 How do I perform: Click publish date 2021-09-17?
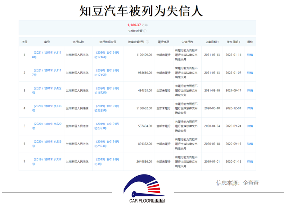click(233, 91)
